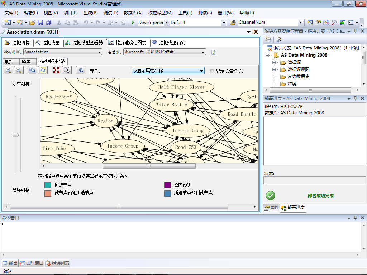This screenshot has width=367, height=275.
Task: Zoom in on the dependency network
Action: (x=9, y=71)
